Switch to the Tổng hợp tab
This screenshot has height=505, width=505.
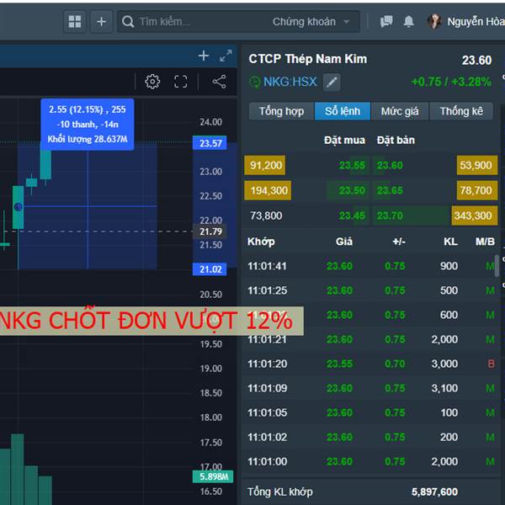[x=281, y=111]
